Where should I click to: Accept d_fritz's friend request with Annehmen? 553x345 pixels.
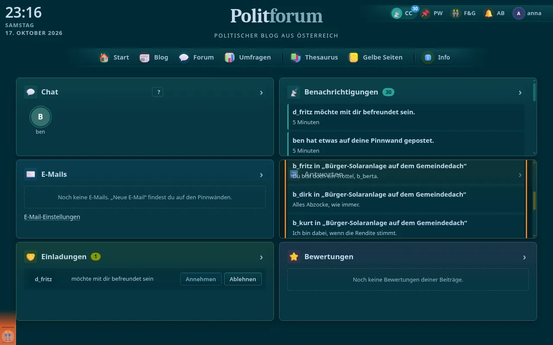tap(201, 279)
